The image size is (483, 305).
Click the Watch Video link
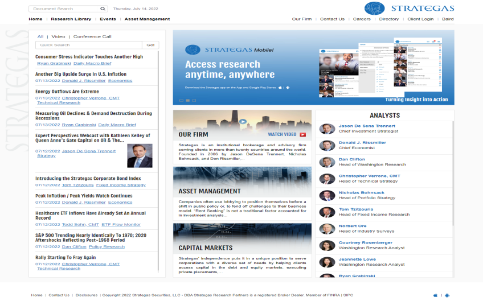(282, 134)
